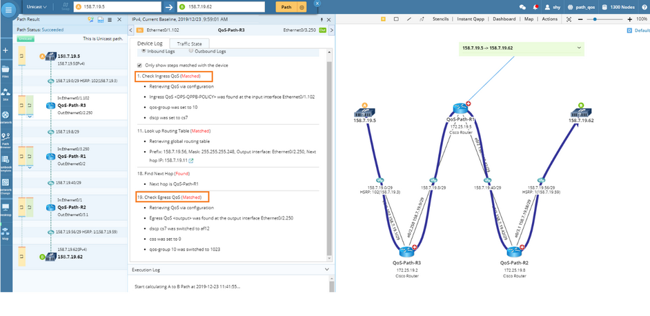This screenshot has width=650, height=316.
Task: Click the zoom in plus button
Action: click(x=630, y=19)
